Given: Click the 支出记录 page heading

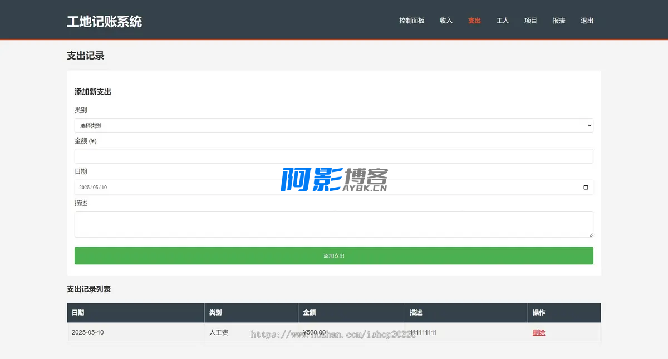Looking at the screenshot, I should (x=86, y=56).
